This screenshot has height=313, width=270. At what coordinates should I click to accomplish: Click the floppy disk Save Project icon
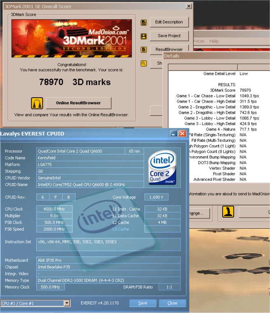(x=144, y=36)
